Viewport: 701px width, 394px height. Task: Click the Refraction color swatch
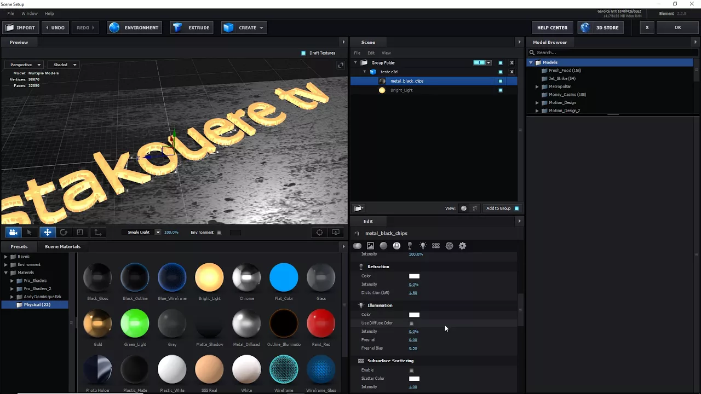pyautogui.click(x=414, y=276)
